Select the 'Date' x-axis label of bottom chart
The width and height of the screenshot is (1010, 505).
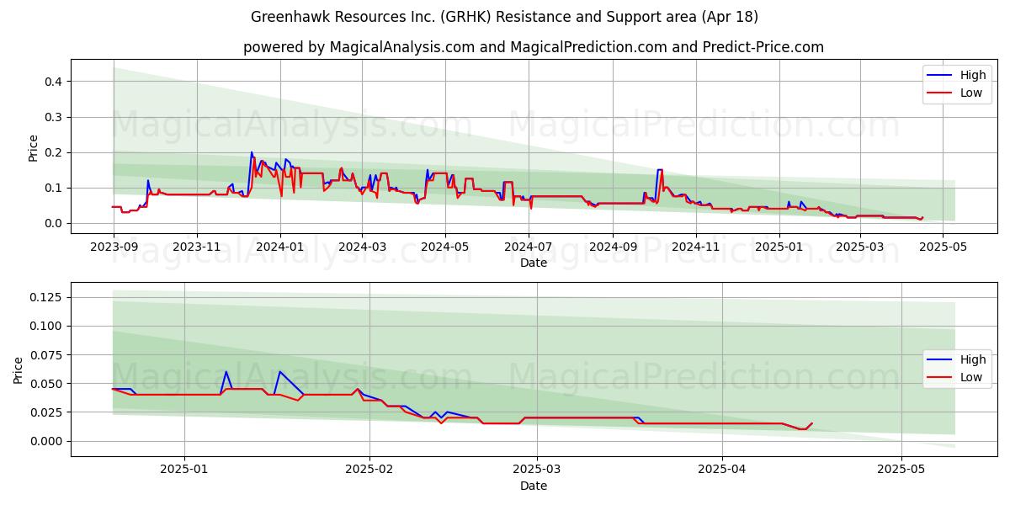point(534,486)
